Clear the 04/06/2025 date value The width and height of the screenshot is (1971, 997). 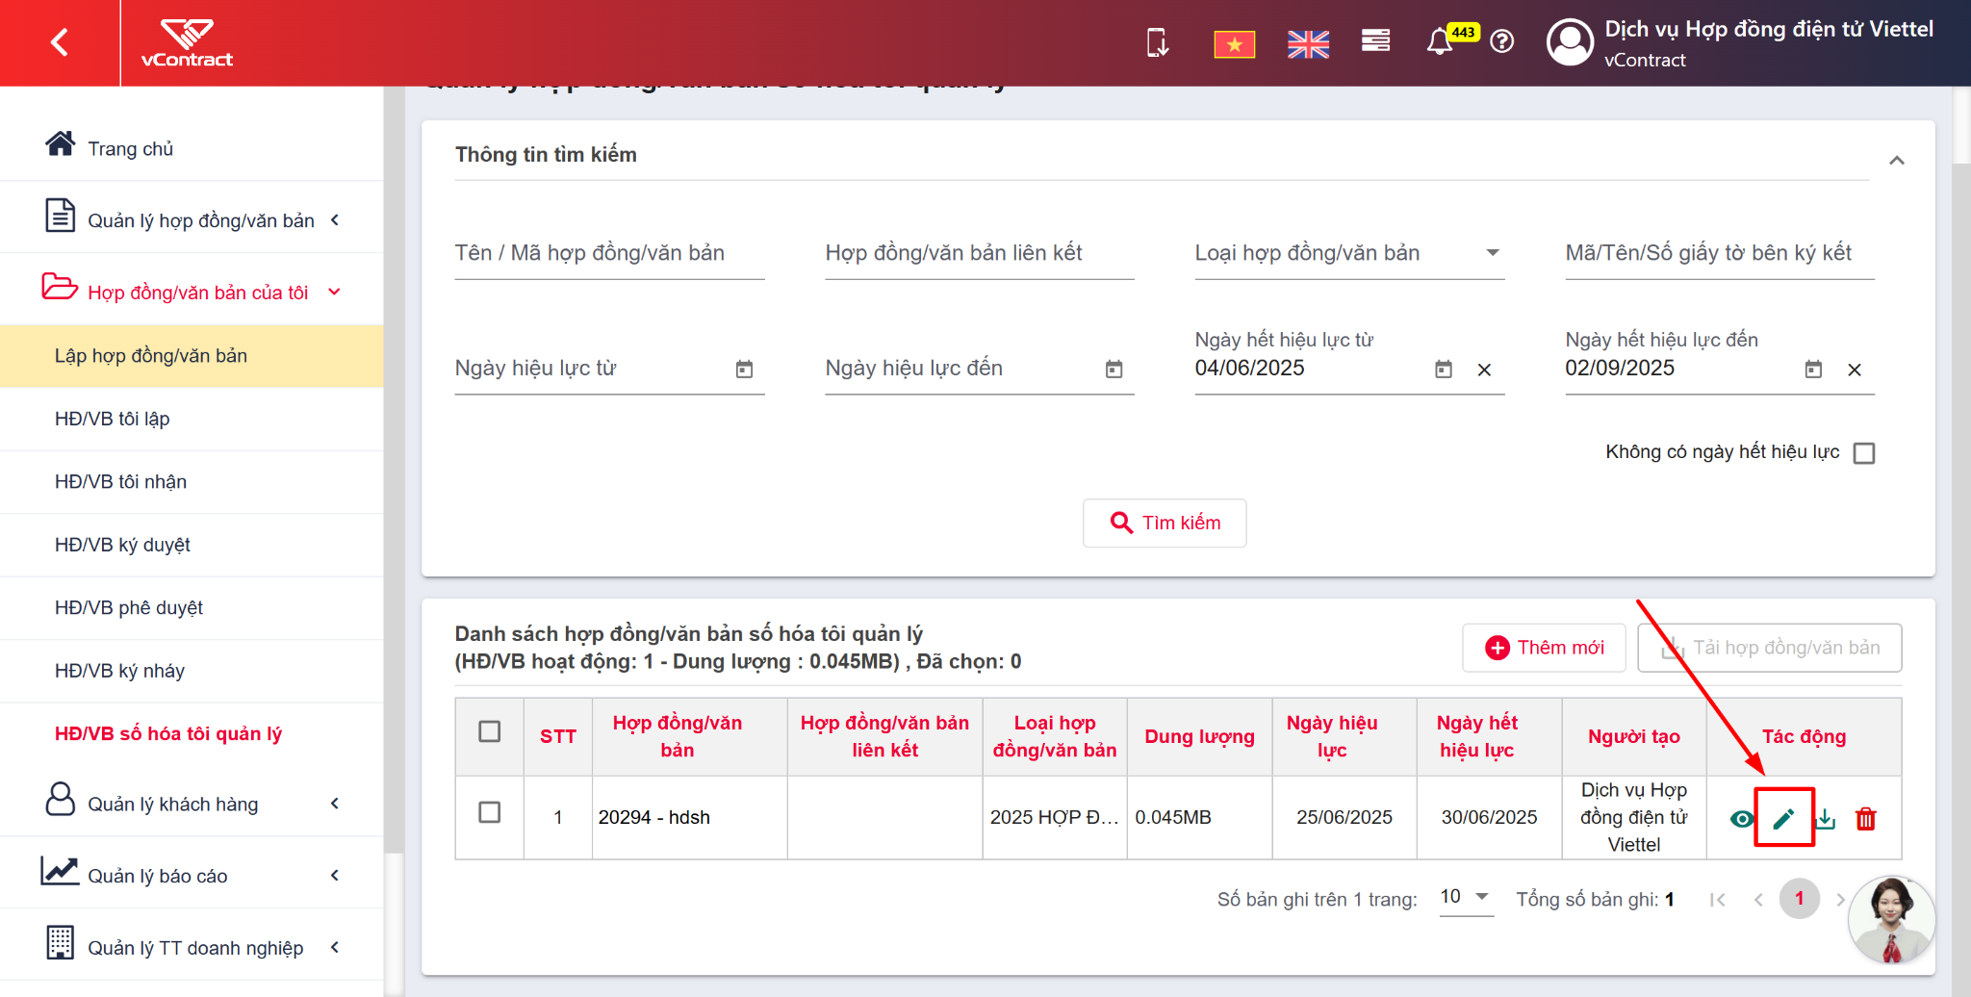click(x=1484, y=370)
